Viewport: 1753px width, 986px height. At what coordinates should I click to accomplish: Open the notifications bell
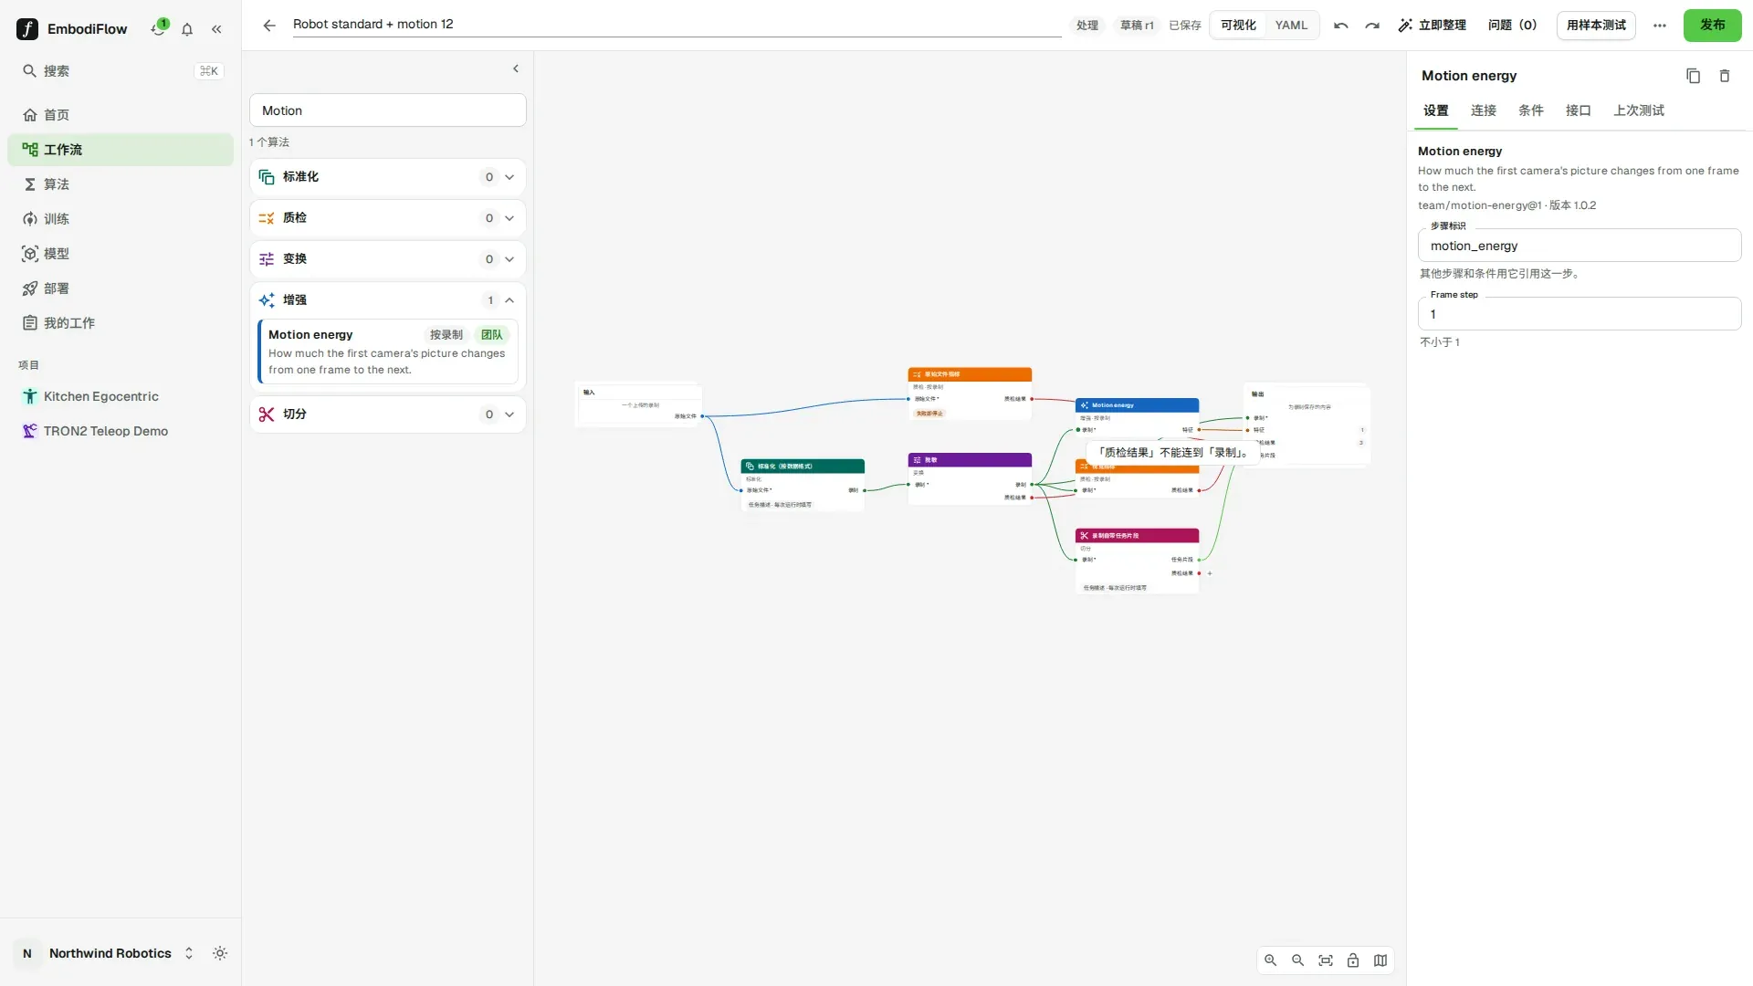[187, 29]
